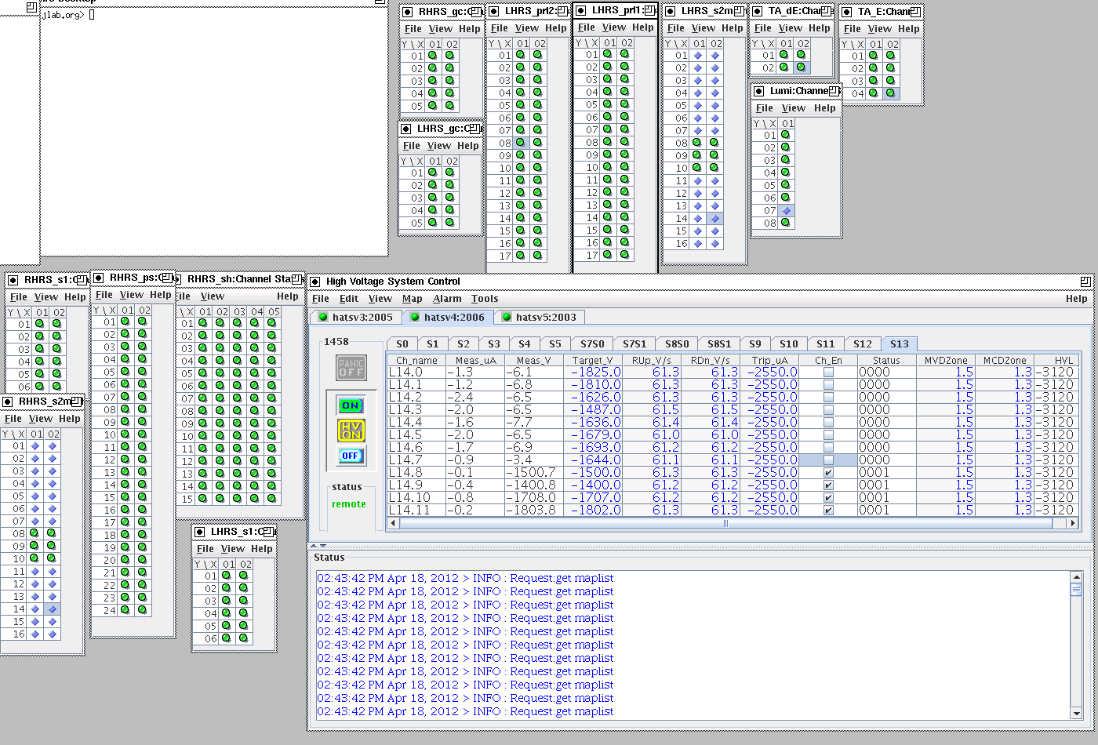
Task: Click channel name cell L14.11
Action: point(416,511)
